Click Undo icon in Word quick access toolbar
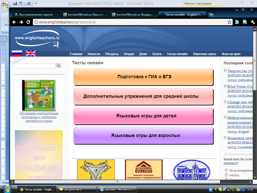 21,3
